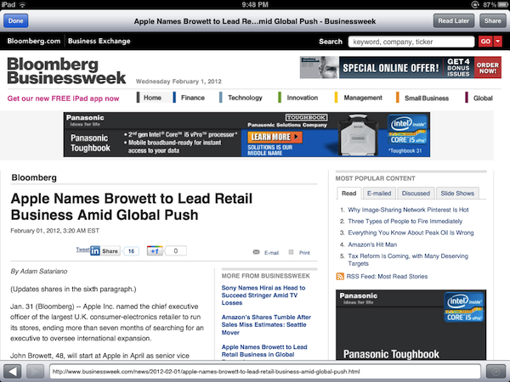The width and height of the screenshot is (510, 382).
Task: Switch to the Discussed tab
Action: point(416,194)
